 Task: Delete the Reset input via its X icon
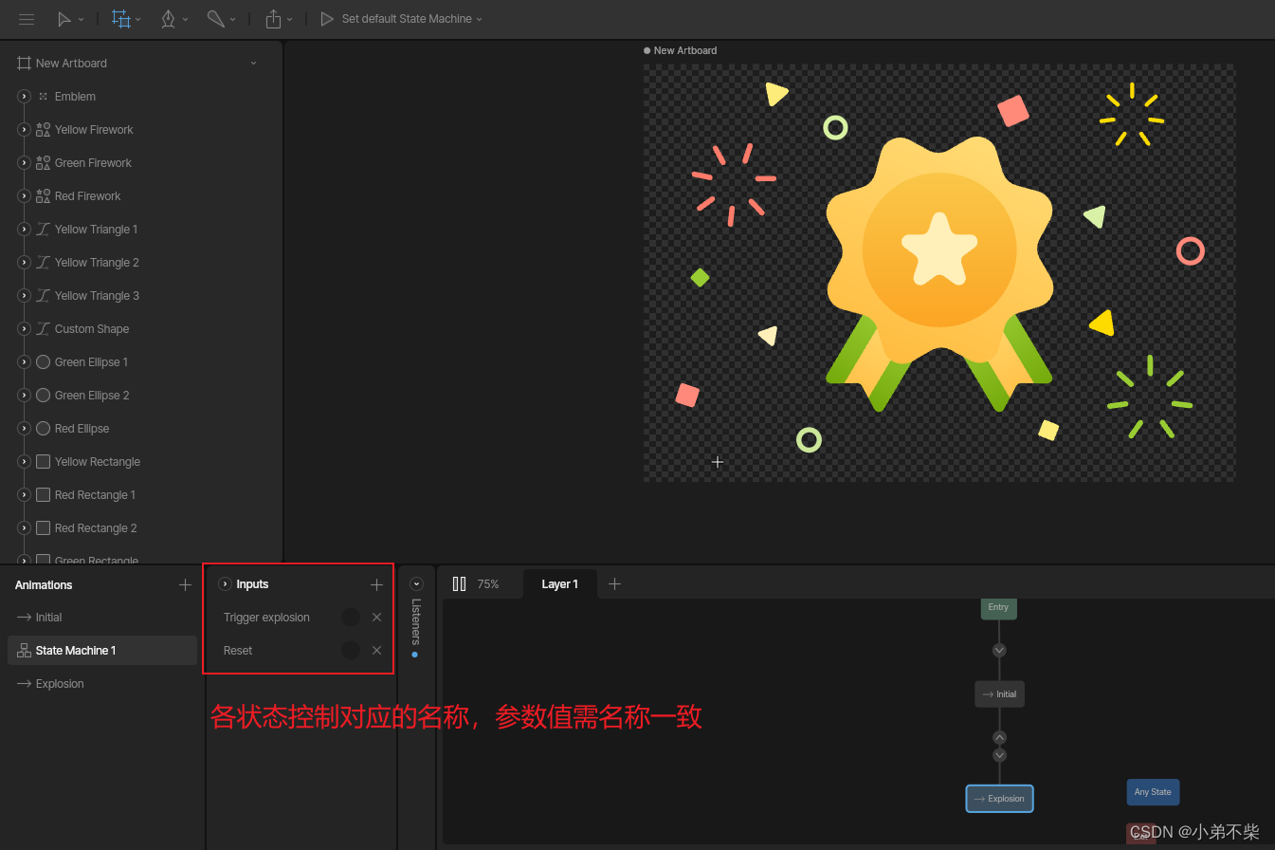(376, 650)
